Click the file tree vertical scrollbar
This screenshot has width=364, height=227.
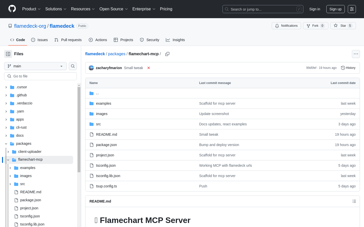click(x=79, y=130)
